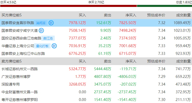192x103 pixels.
Task: Select net buy -207.02万
Action: point(128,84)
